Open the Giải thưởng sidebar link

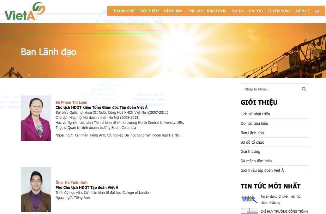point(250,152)
